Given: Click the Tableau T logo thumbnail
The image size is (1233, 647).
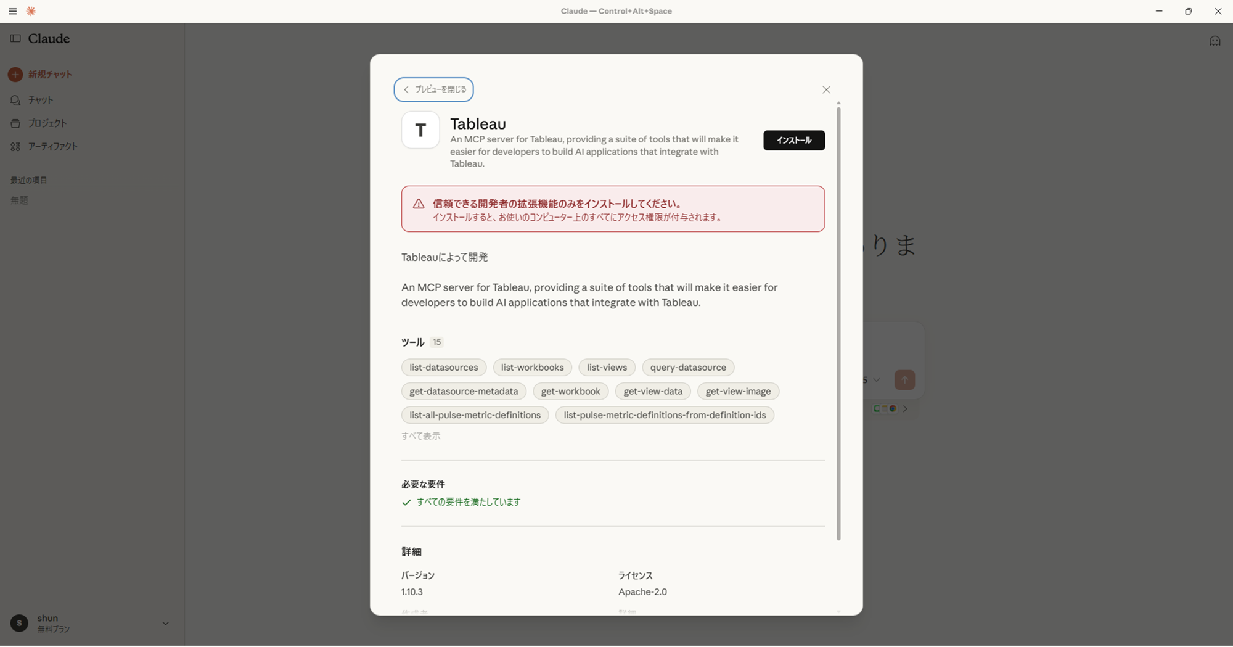Looking at the screenshot, I should (420, 130).
